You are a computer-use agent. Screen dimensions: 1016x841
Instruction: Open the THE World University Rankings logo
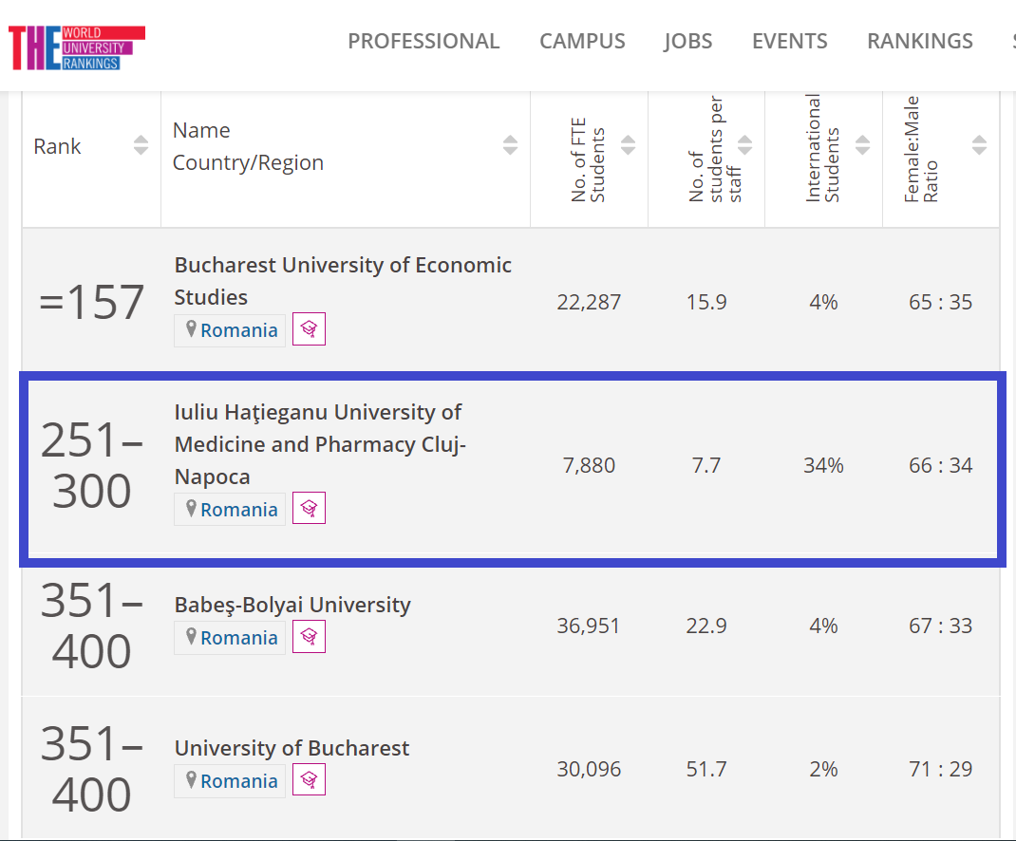(77, 48)
